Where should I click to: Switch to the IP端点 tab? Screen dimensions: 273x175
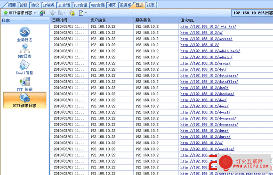[48, 5]
